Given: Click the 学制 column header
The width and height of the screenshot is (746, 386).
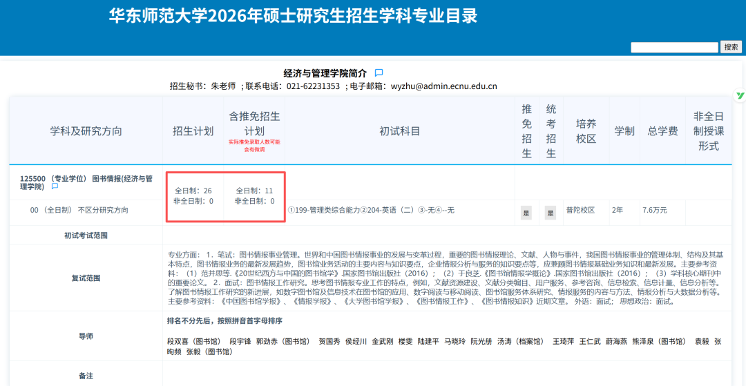Looking at the screenshot, I should 624,131.
